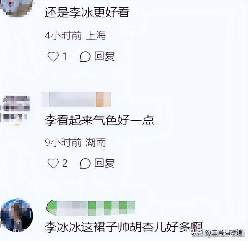Open the pixelated avatar of the first commenter
This screenshot has width=248, height=241.
coord(17,8)
